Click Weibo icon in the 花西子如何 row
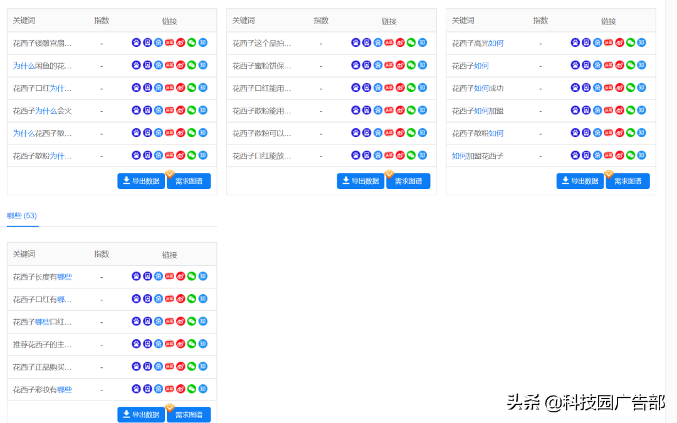Screen dimensions: 677x423 pyautogui.click(x=619, y=65)
